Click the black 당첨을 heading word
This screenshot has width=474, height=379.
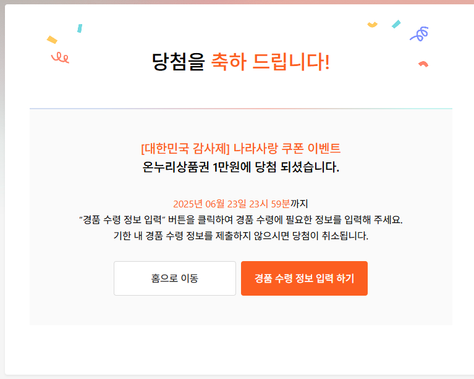(x=179, y=62)
